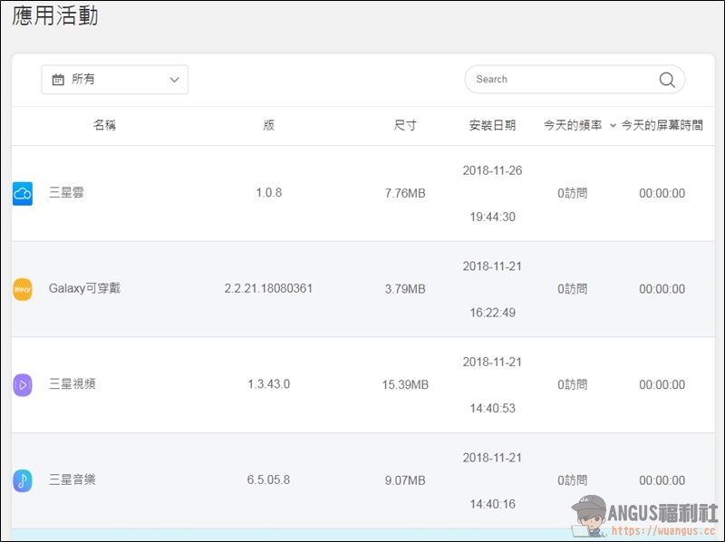This screenshot has height=542, width=725.
Task: Click the calendar icon in filter box
Action: tap(58, 80)
